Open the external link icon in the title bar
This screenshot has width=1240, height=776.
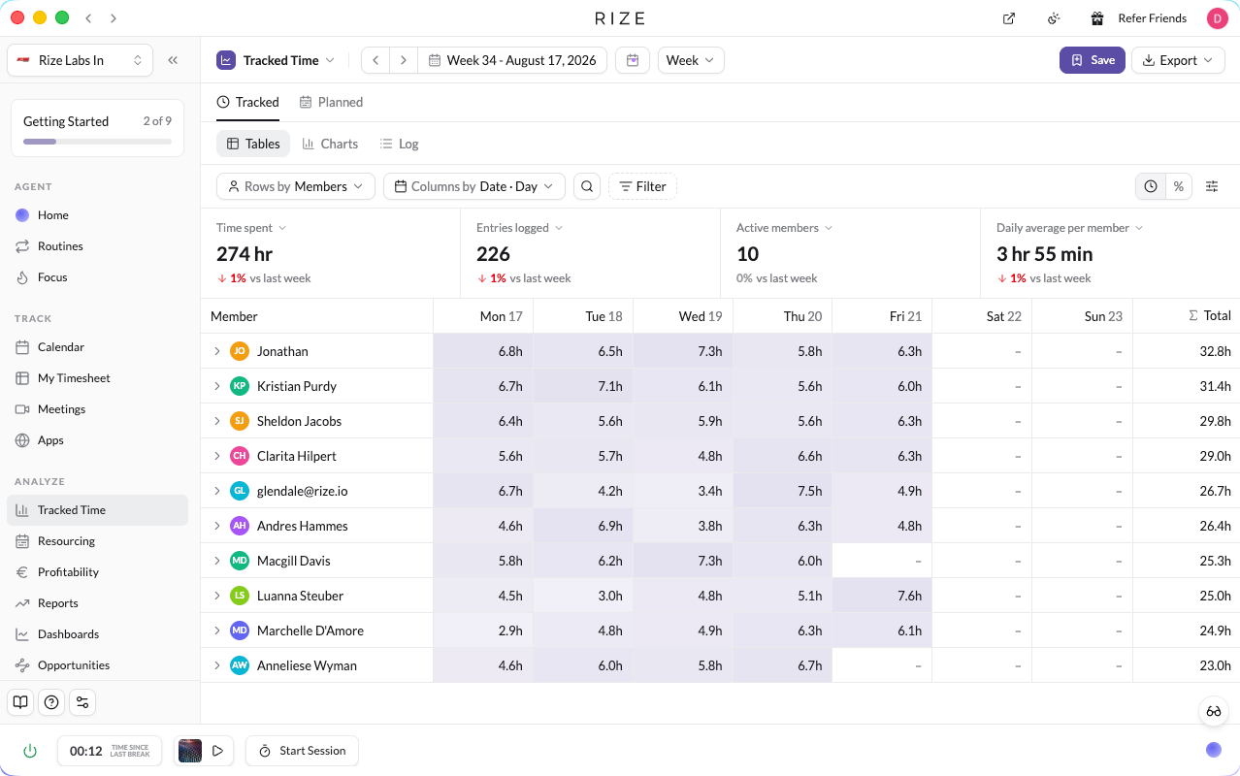pos(1009,18)
